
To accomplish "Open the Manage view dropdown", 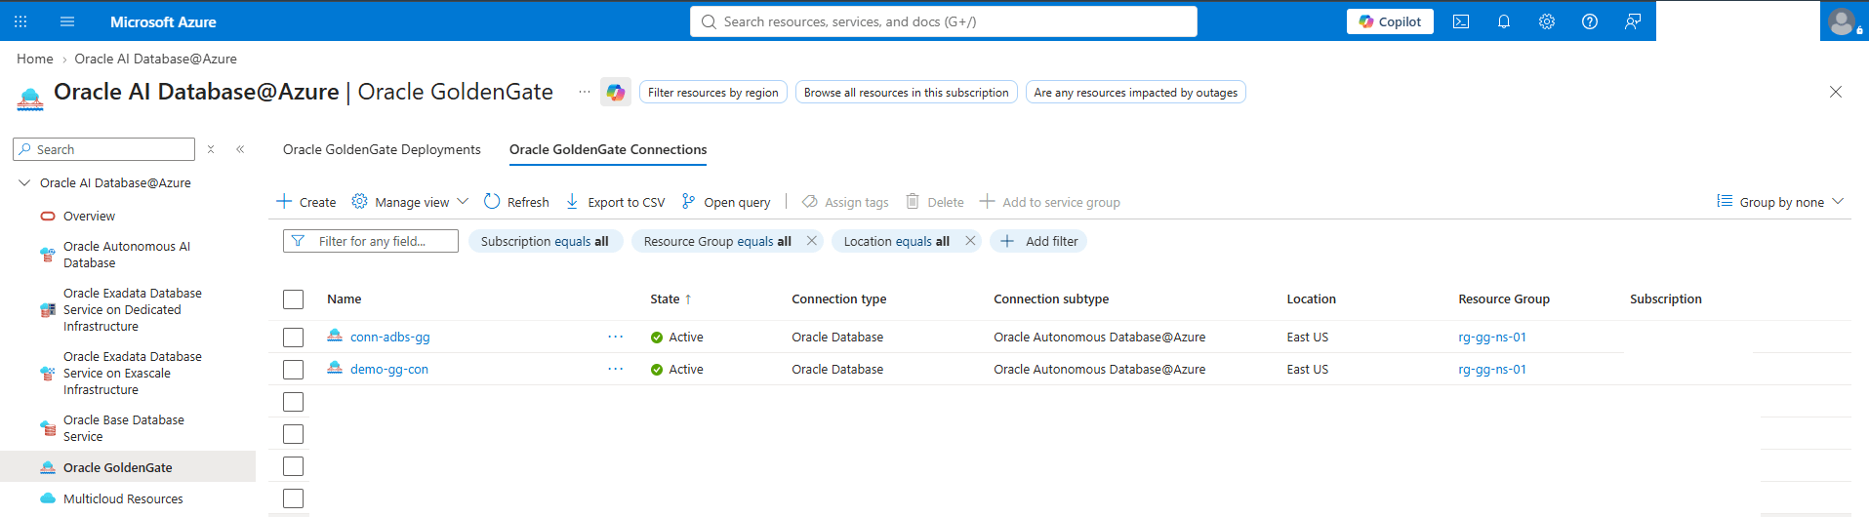I will point(410,202).
